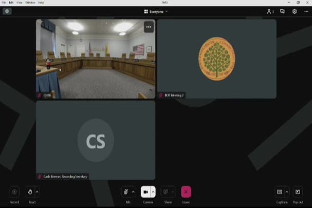Click the meeting info icon
312x208 pixels.
point(7,11)
